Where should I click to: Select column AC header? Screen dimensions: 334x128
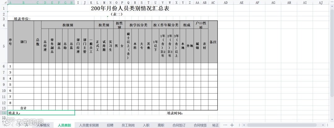coord(213,2)
